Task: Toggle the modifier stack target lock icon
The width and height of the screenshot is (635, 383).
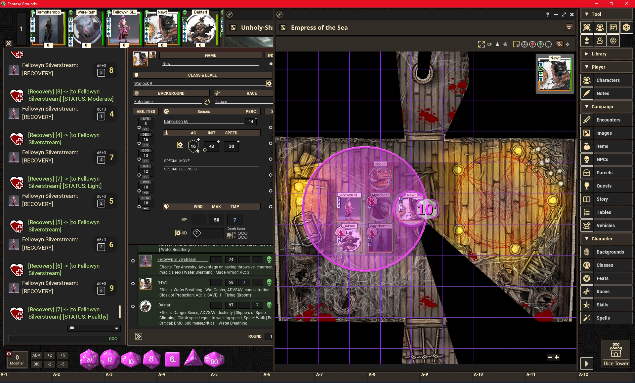Action: point(9,353)
